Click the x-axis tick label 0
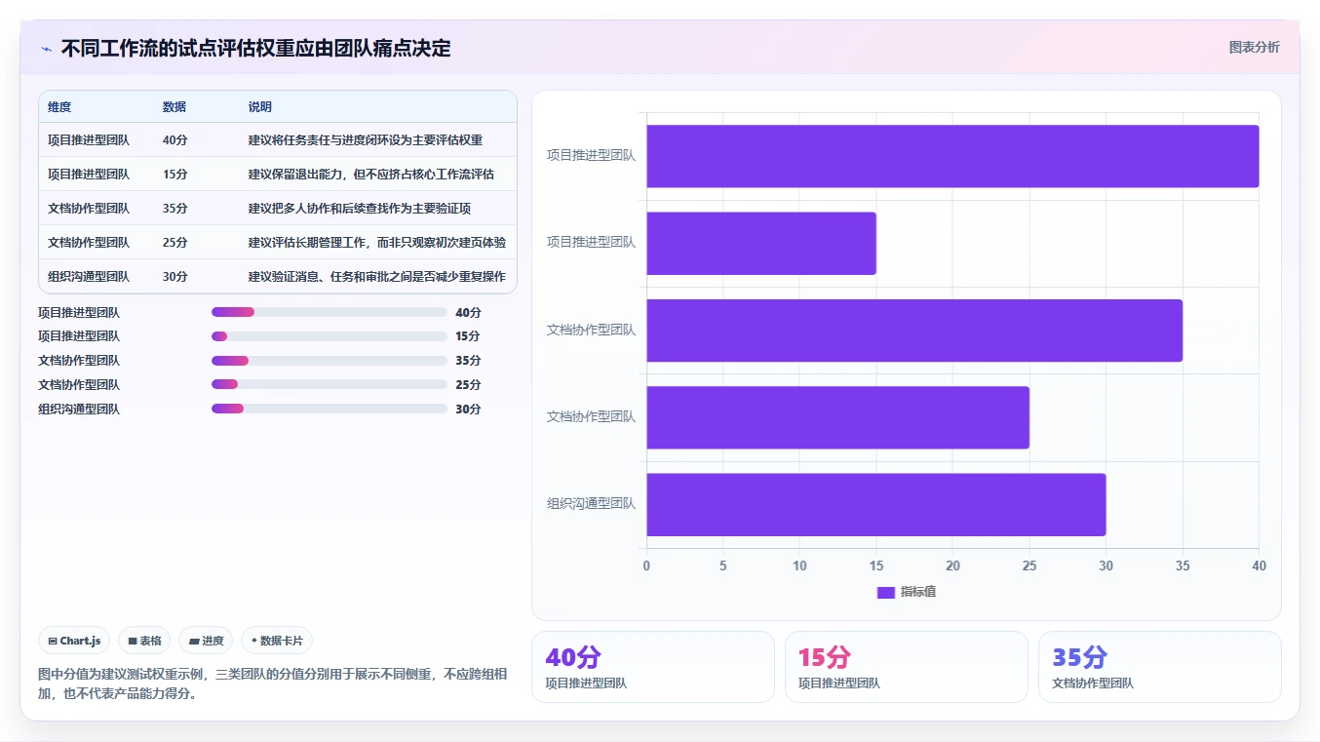This screenshot has height=742, width=1320. [646, 566]
